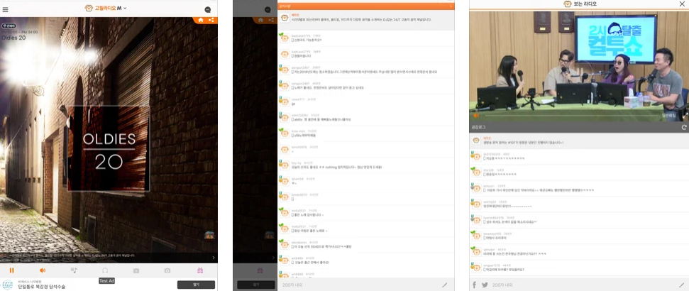Tap the camera icon in bottom toolbar
The image size is (689, 291).
[x=167, y=270]
